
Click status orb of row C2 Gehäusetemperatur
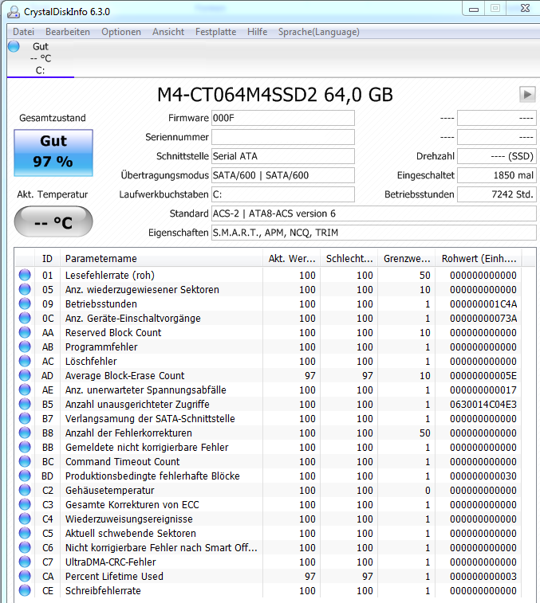25,490
